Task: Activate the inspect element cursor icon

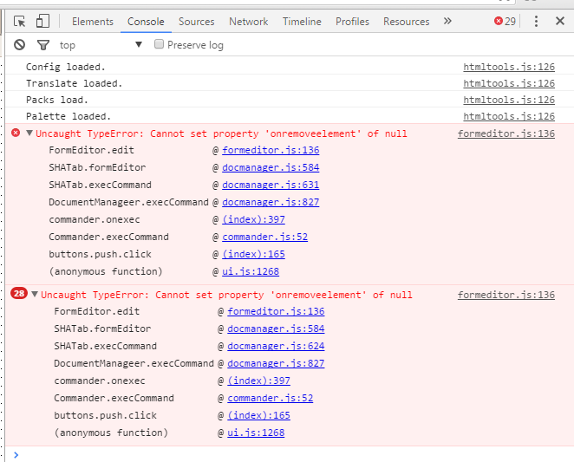Action: pyautogui.click(x=19, y=21)
